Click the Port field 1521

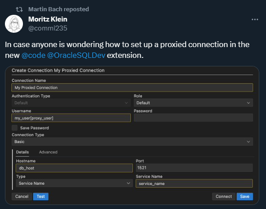click(x=194, y=168)
